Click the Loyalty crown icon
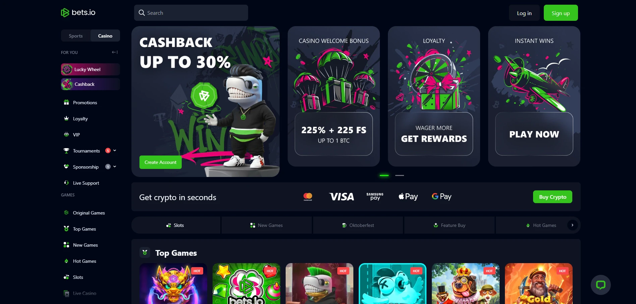Image resolution: width=636 pixels, height=304 pixels. click(x=66, y=118)
